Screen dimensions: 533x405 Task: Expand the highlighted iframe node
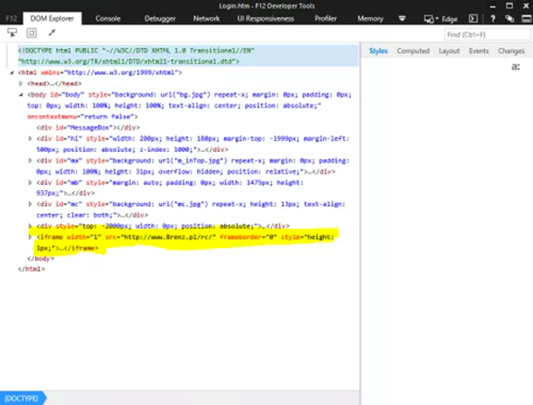click(31, 237)
